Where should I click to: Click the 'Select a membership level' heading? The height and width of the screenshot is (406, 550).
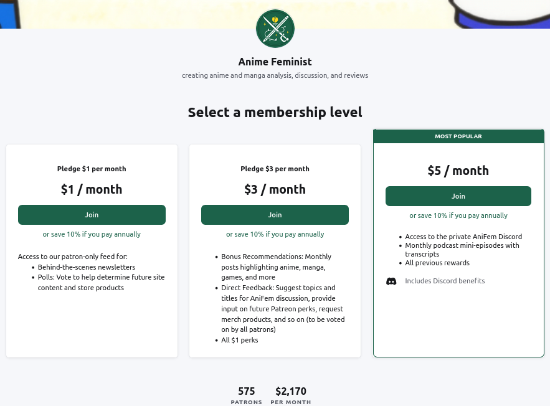[275, 113]
